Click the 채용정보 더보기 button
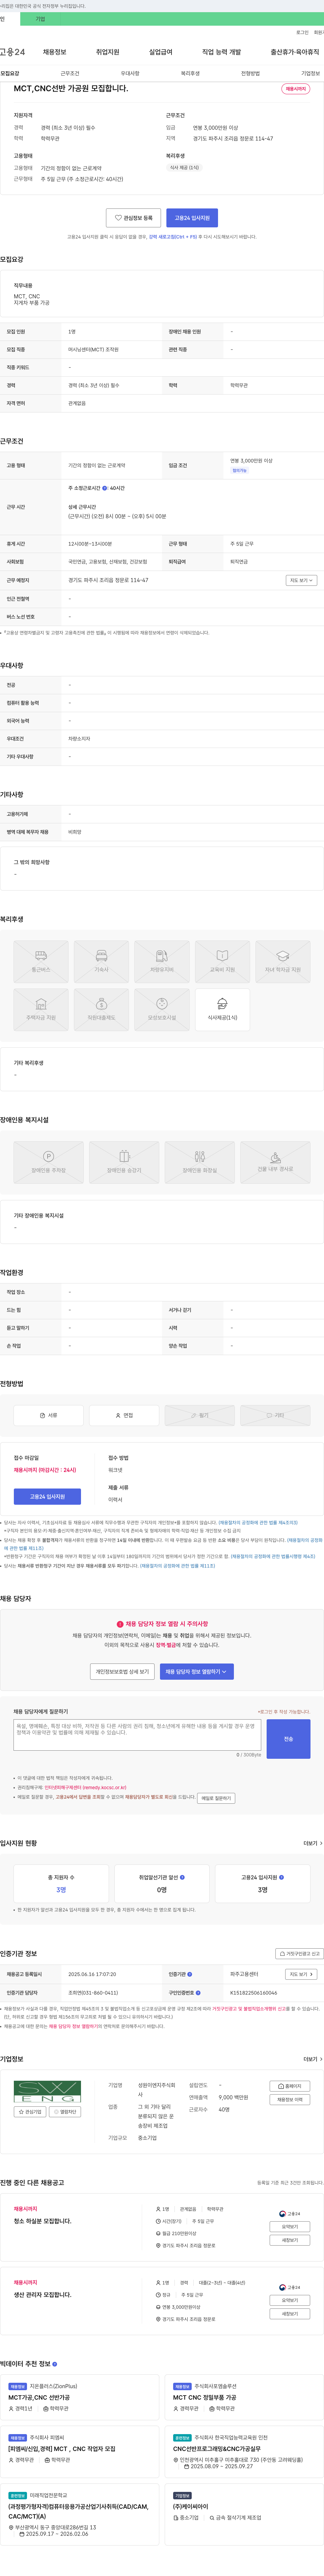The height and width of the screenshot is (2576, 324). pos(290,2100)
